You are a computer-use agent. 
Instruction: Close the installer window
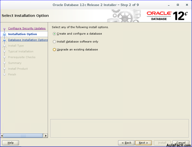[x=187, y=5]
